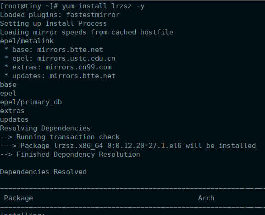This screenshot has width=265, height=215.
Task: Click the Resolving Dependencies line
Action: pyautogui.click(x=45, y=128)
